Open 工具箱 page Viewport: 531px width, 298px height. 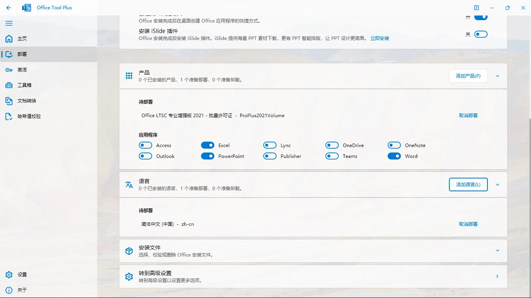(49, 85)
